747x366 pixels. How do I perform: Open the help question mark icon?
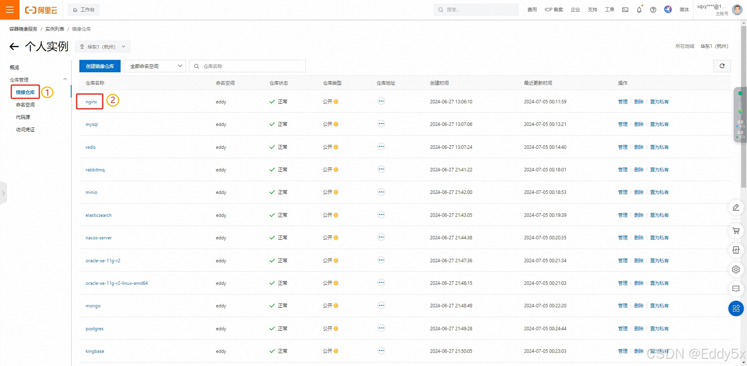[x=653, y=10]
